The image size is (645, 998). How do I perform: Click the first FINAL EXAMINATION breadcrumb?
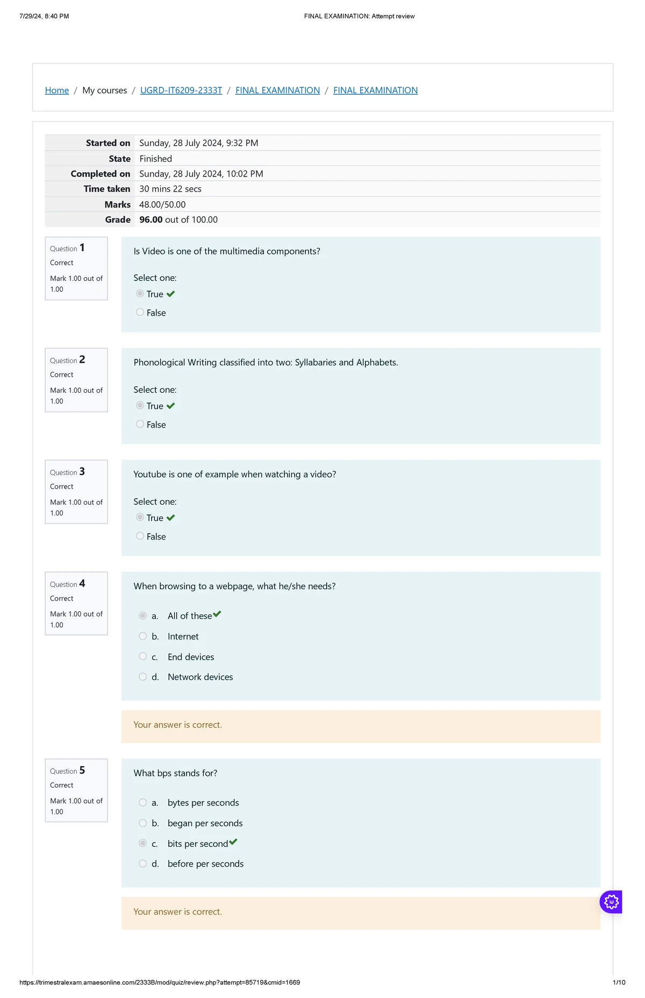coord(277,90)
